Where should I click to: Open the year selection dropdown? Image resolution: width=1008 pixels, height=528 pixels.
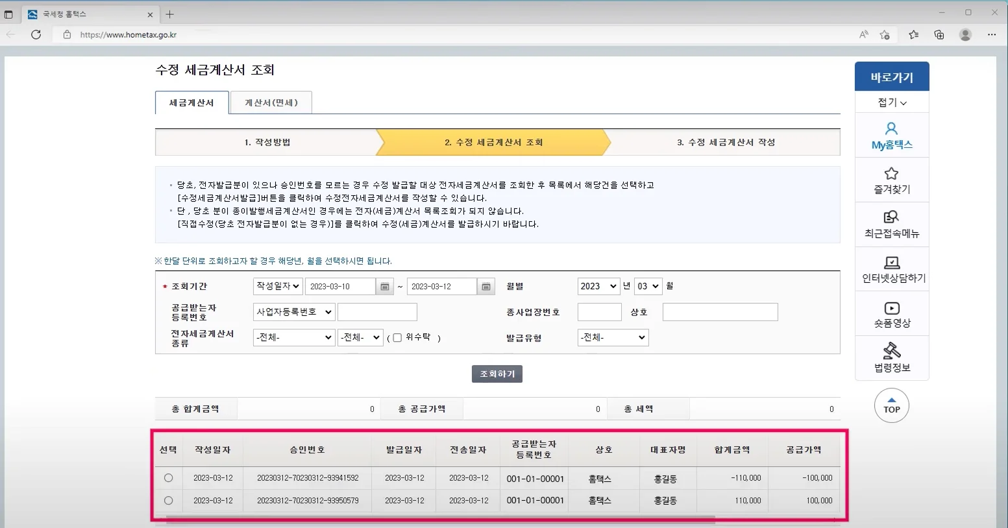pyautogui.click(x=598, y=286)
